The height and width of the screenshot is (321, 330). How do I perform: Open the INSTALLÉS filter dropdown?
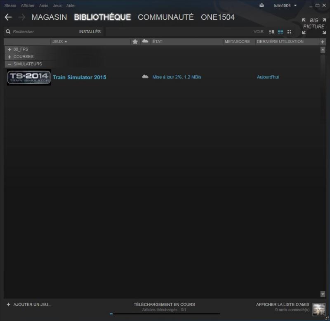tap(90, 32)
